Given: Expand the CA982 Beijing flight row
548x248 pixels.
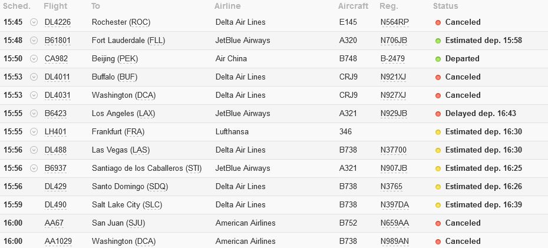Looking at the screenshot, I should coord(34,59).
